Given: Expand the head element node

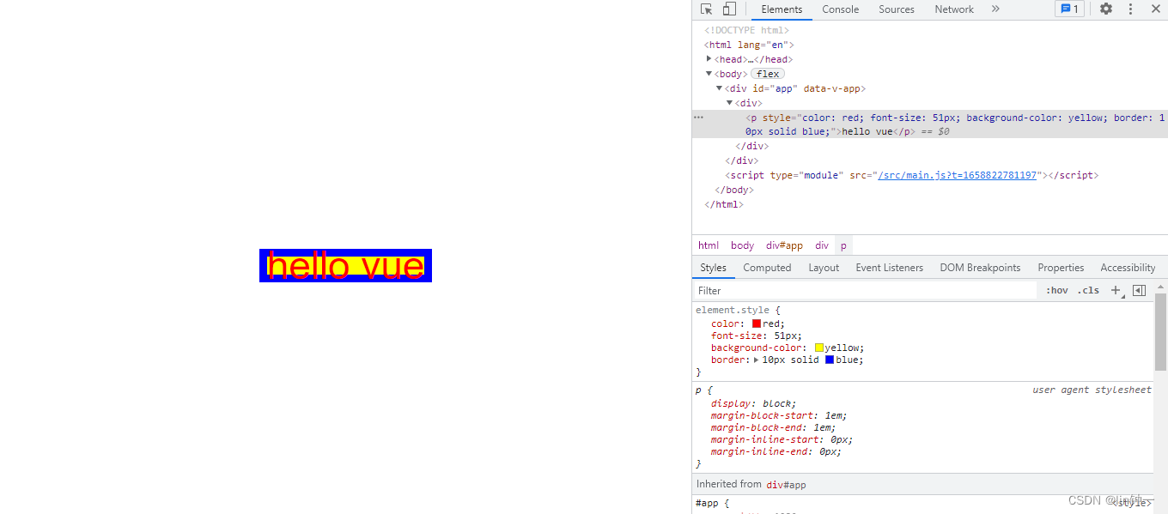Looking at the screenshot, I should point(709,59).
